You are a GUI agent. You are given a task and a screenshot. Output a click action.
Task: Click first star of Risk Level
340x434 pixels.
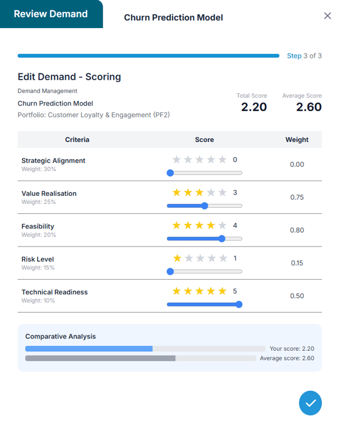(177, 258)
